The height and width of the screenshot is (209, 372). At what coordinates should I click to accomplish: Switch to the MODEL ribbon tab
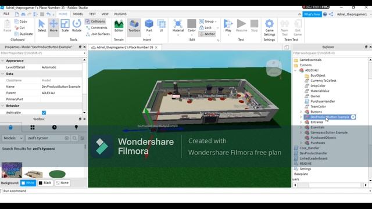(x=78, y=14)
